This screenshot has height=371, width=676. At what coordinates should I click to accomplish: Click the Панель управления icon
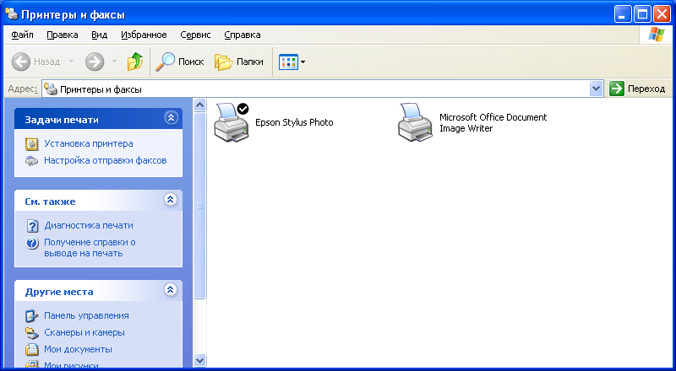pyautogui.click(x=32, y=316)
